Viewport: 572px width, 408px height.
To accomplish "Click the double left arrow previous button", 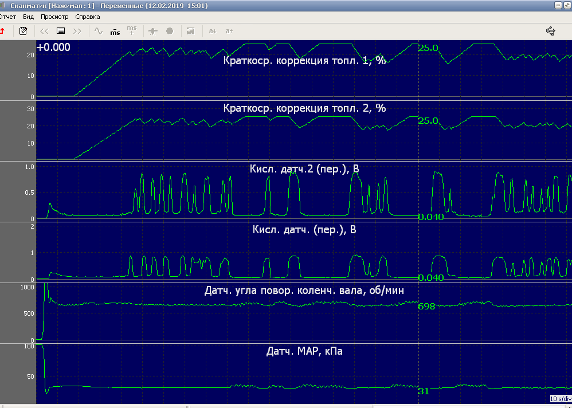I will (x=44, y=31).
